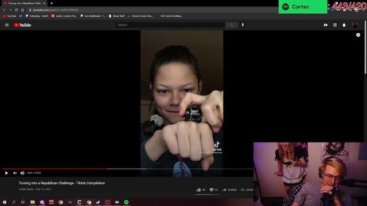Screen dimensions: 367x206
Task: Open Chrome from the taskbar
Action: [x=61, y=202]
